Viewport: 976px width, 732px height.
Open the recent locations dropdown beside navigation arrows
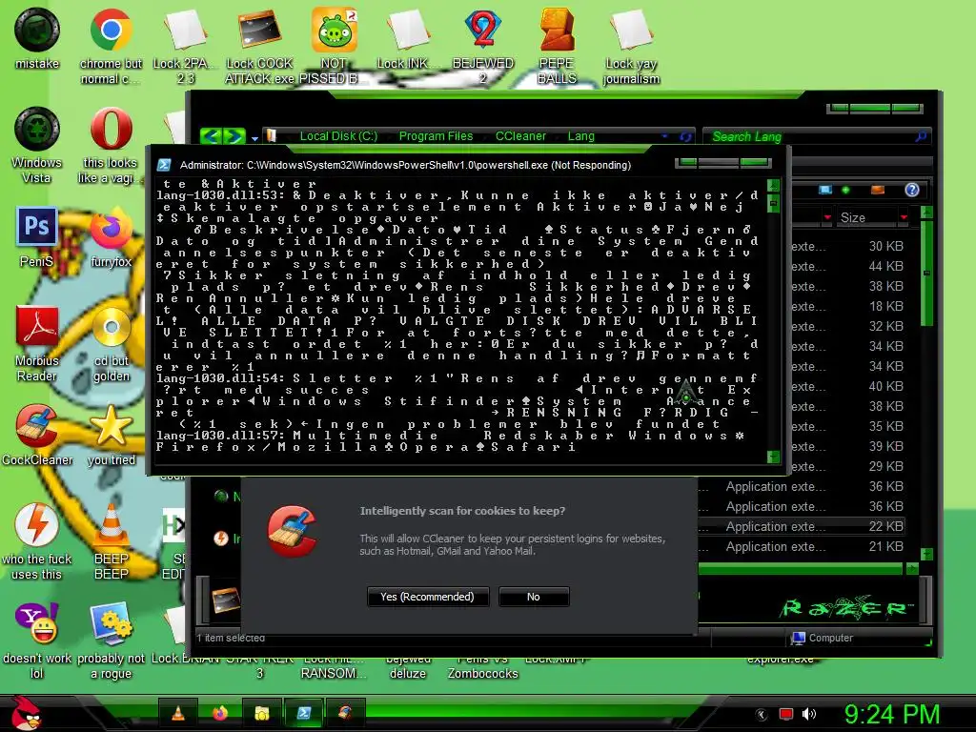254,137
